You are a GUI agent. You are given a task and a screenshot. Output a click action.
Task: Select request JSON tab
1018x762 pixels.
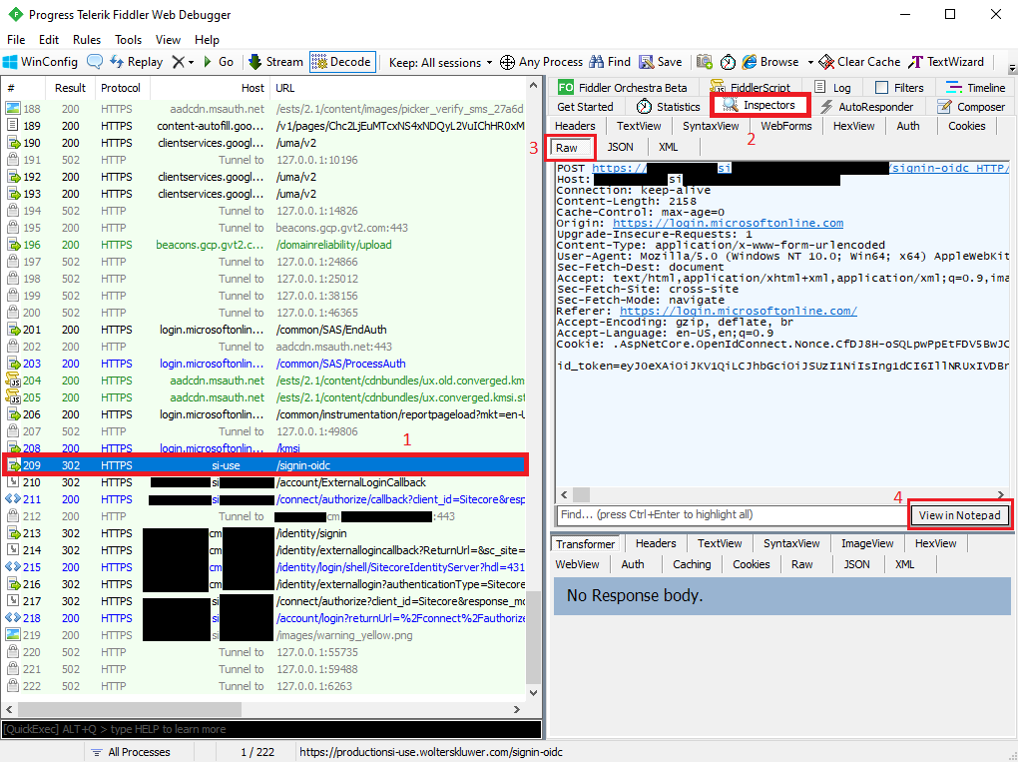pyautogui.click(x=620, y=148)
